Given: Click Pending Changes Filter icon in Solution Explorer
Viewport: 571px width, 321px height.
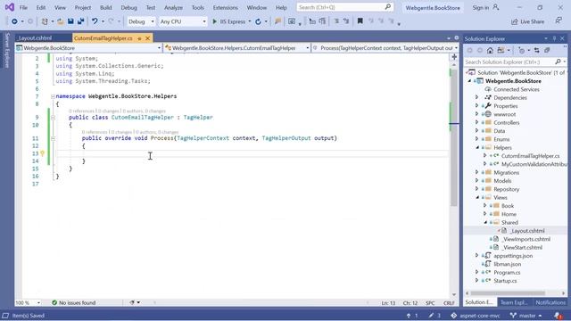Looking at the screenshot, I should pos(521,50).
